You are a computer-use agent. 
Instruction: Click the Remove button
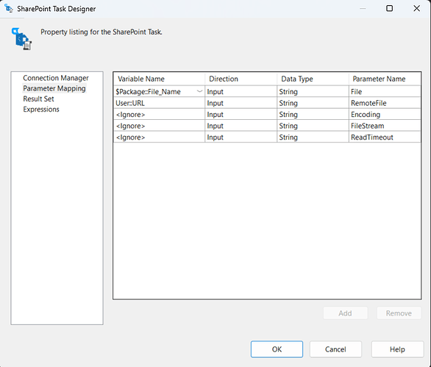click(399, 313)
